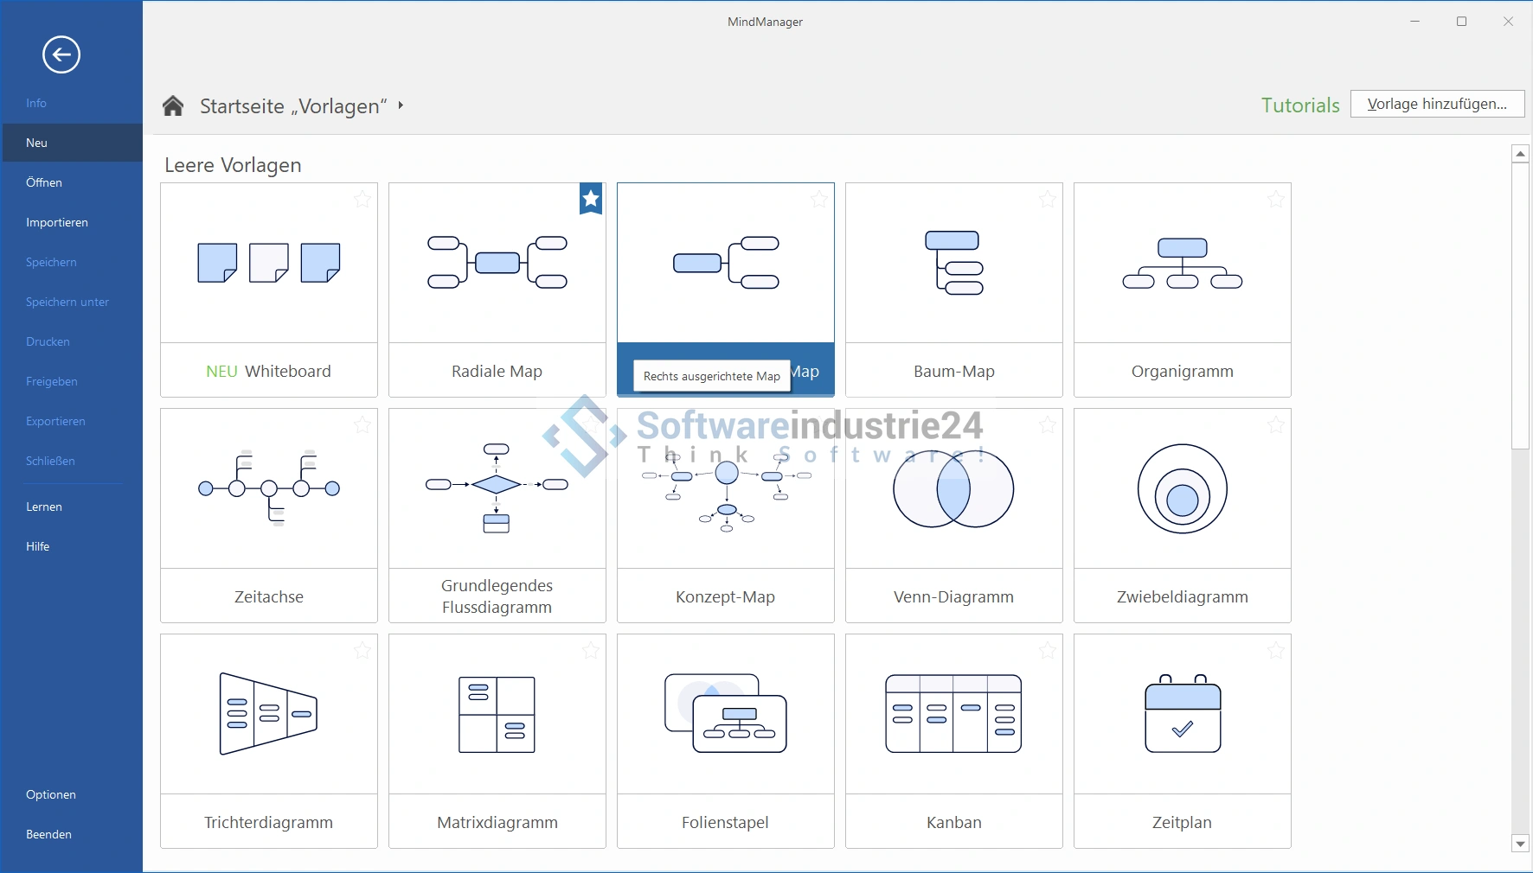Open the Zeitachse timeline template
This screenshot has width=1533, height=873.
coord(268,488)
